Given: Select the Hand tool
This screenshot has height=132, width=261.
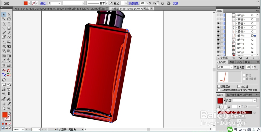Looking at the screenshot, I should (x=4, y=108).
